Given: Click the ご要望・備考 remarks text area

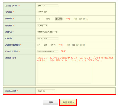Looking at the screenshot, I should click(64, 73).
